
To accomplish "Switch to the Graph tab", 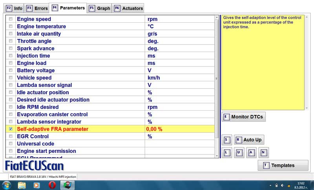I will [x=100, y=8].
